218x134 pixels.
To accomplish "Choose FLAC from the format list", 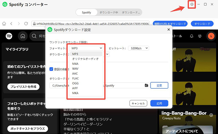I will click(86, 78).
